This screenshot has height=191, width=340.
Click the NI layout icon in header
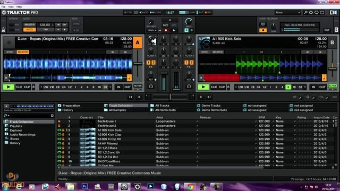tap(333, 13)
